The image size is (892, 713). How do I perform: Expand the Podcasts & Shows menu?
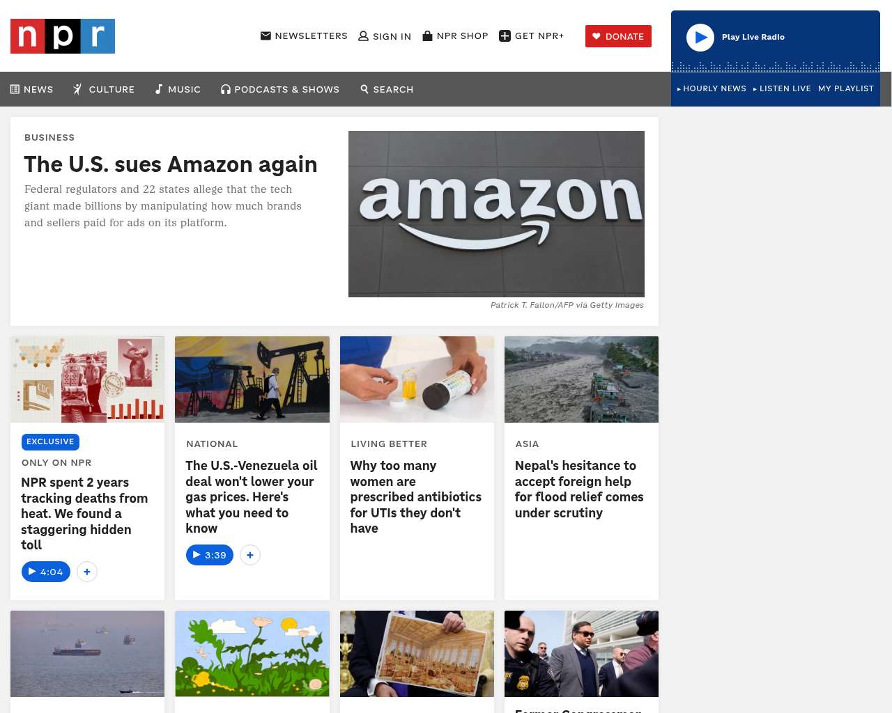point(280,89)
